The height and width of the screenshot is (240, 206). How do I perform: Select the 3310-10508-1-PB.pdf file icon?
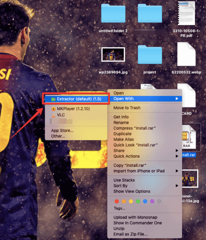coord(186,13)
